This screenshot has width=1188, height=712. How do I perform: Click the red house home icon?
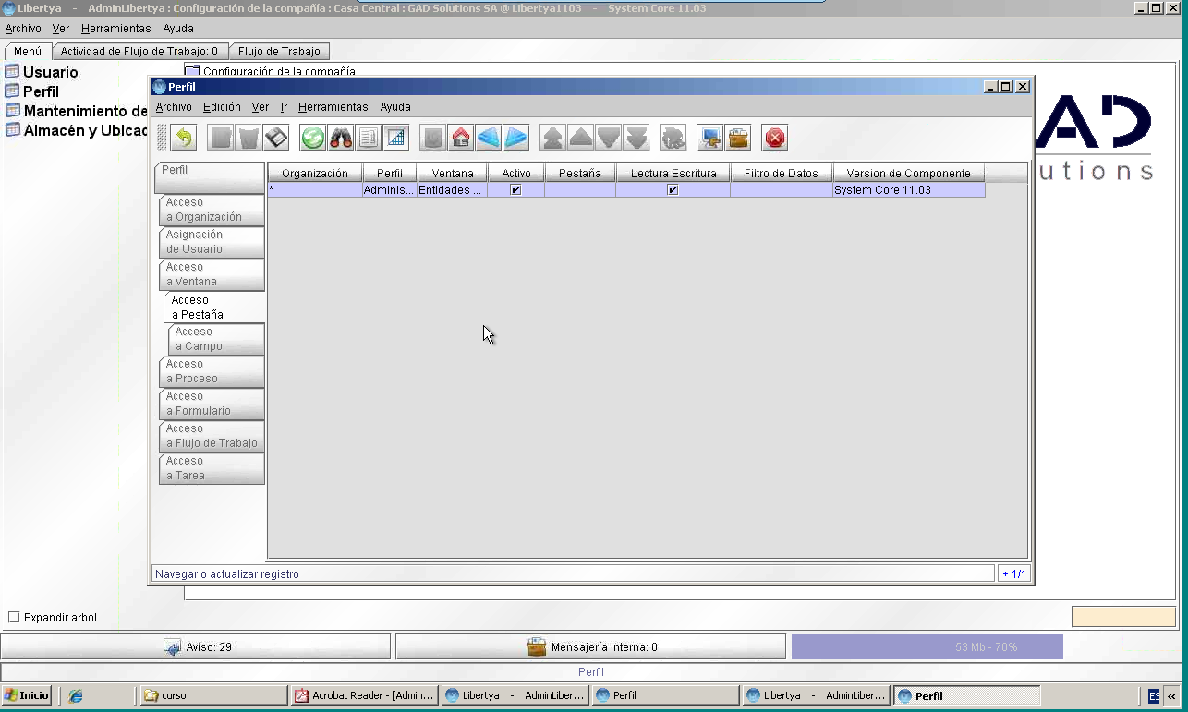[461, 138]
